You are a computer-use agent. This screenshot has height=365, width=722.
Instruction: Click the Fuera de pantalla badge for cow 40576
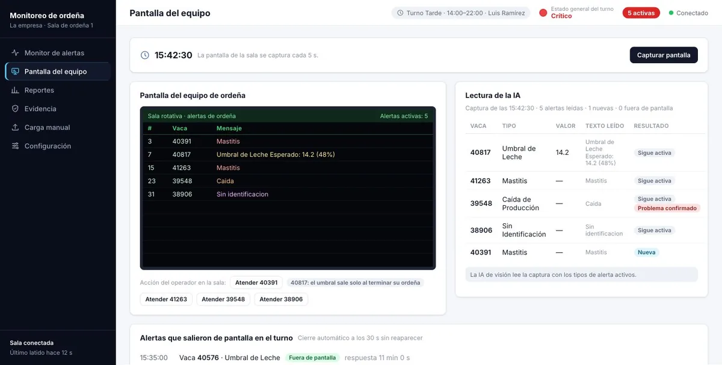point(312,358)
